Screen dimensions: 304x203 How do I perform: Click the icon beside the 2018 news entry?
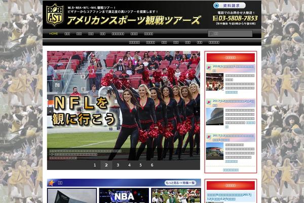(x=209, y=67)
